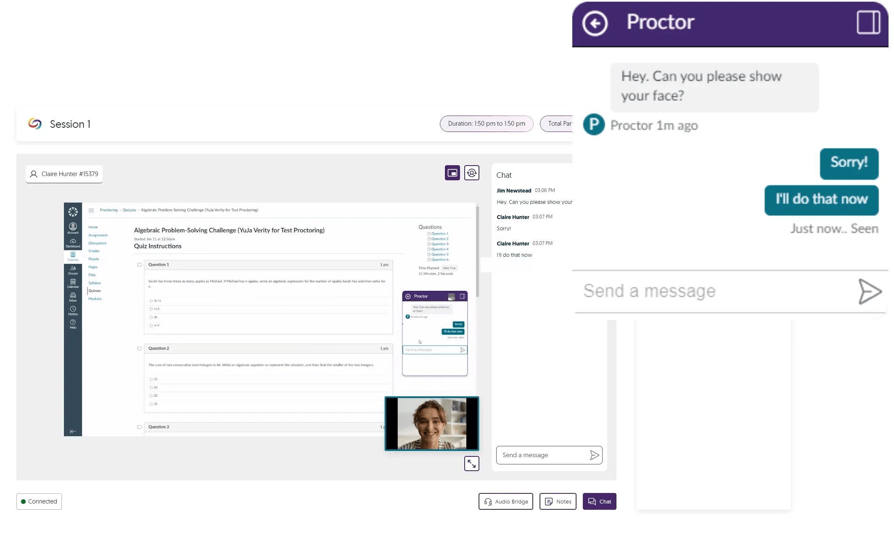The image size is (894, 535).
Task: Click the Audio Bridge button
Action: click(x=505, y=501)
